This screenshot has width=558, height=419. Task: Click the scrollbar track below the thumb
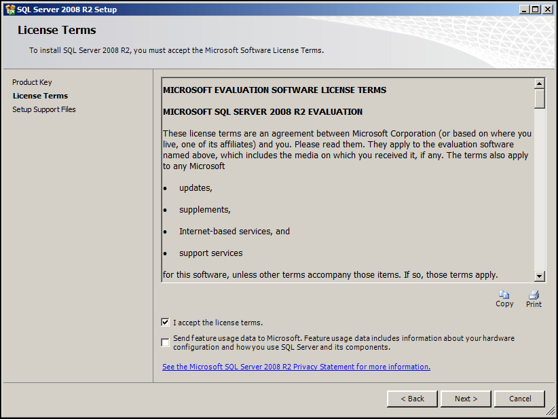(539, 190)
